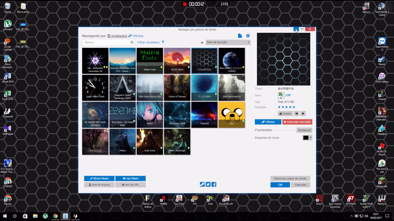Click the blue filter funnel icon

tap(163, 42)
